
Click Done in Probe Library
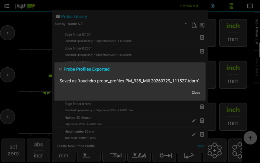[x=200, y=146]
